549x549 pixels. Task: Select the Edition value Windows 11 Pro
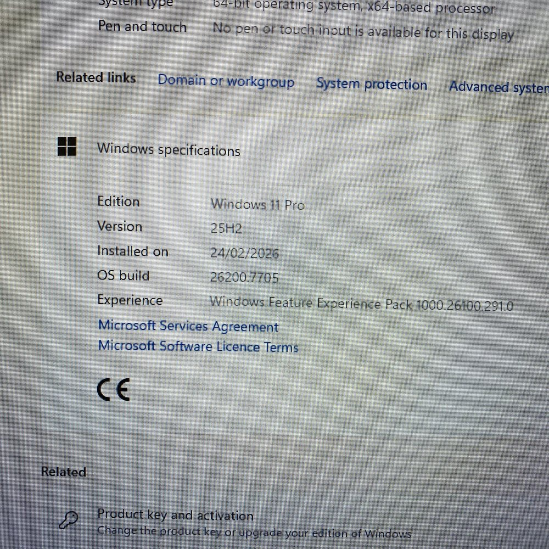[x=257, y=204]
